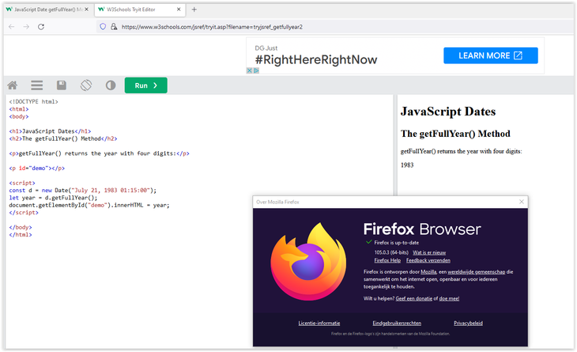Click the result value 1983
Image resolution: width=577 pixels, height=352 pixels.
coord(407,165)
